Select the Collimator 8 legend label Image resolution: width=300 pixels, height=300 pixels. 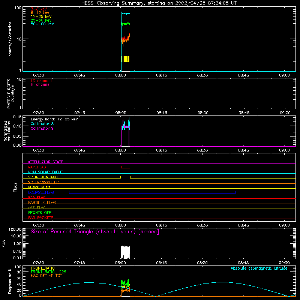click(x=42, y=124)
